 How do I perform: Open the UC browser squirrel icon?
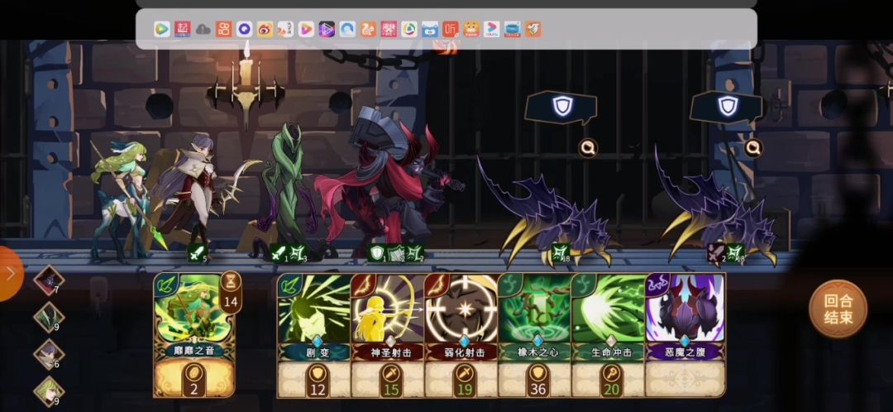(x=368, y=29)
